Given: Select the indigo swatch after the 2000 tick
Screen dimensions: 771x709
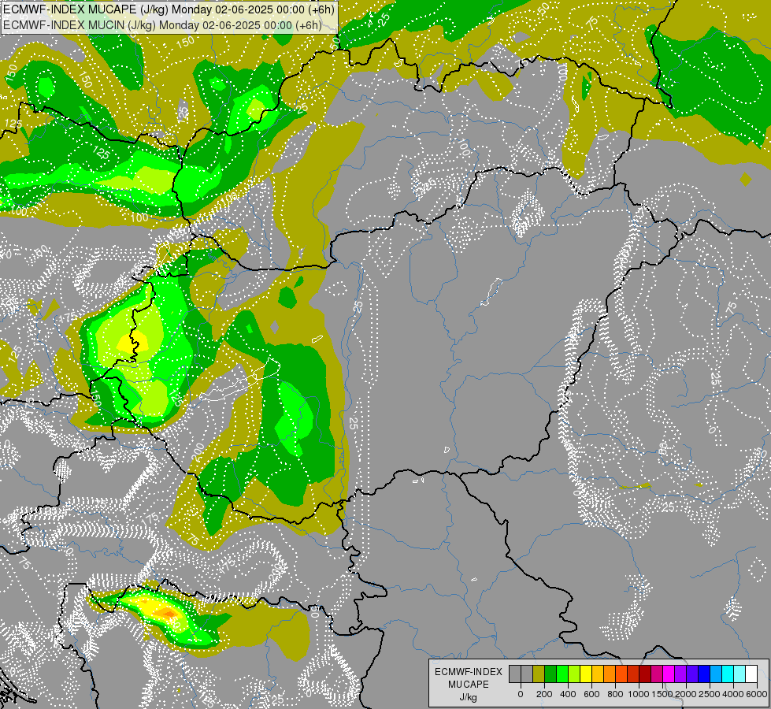Looking at the screenshot, I should [x=692, y=674].
